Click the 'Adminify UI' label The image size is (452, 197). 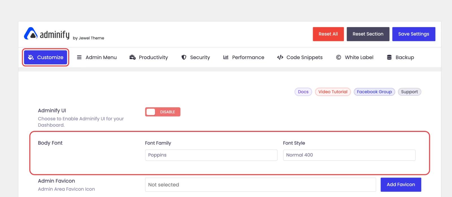coord(52,111)
